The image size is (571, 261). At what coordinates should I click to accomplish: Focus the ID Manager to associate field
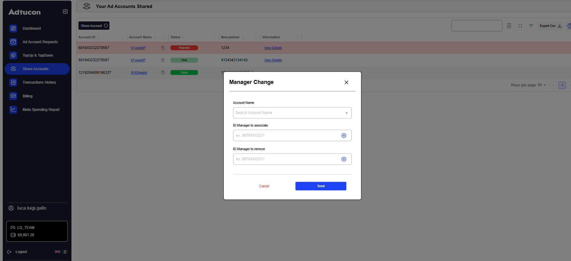(x=287, y=136)
